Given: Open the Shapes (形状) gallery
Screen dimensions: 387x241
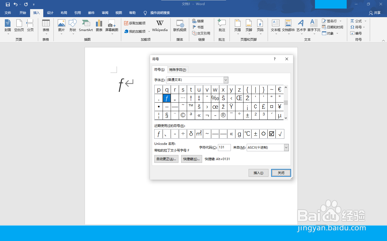Looking at the screenshot, I should pos(73,27).
